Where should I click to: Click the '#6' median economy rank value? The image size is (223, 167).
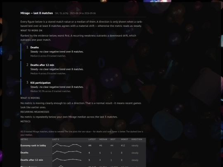101,146
